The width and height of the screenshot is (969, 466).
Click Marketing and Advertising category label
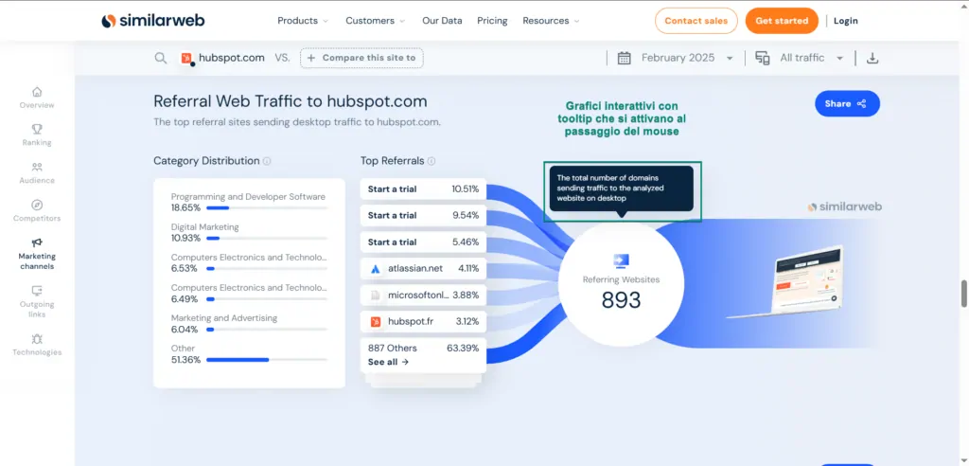[x=223, y=318]
